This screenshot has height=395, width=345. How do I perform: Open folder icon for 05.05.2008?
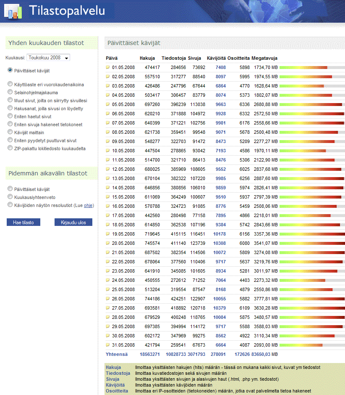(x=108, y=104)
